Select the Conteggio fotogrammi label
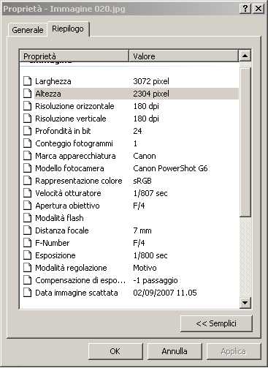 (74, 143)
